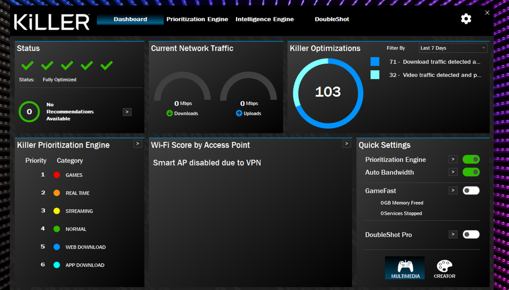Viewport: 509px width, 290px height.
Task: Expand the Killer Prioritization Engine panel
Action: [138, 144]
